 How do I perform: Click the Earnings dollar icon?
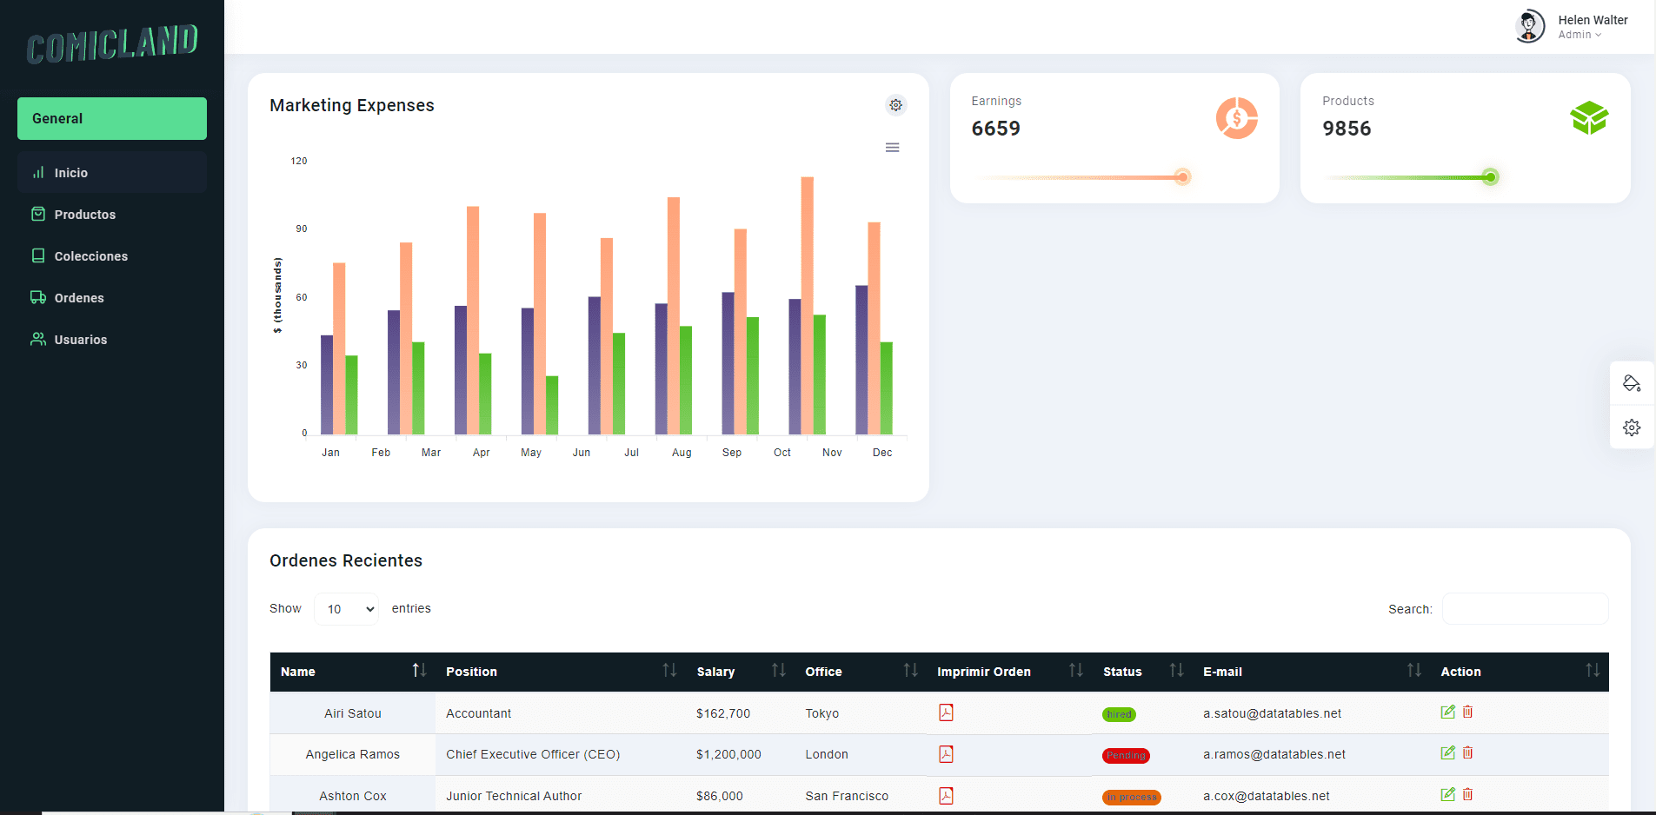[x=1236, y=118]
